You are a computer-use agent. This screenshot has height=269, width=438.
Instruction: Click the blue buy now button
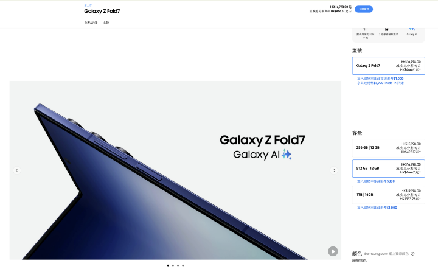[364, 9]
